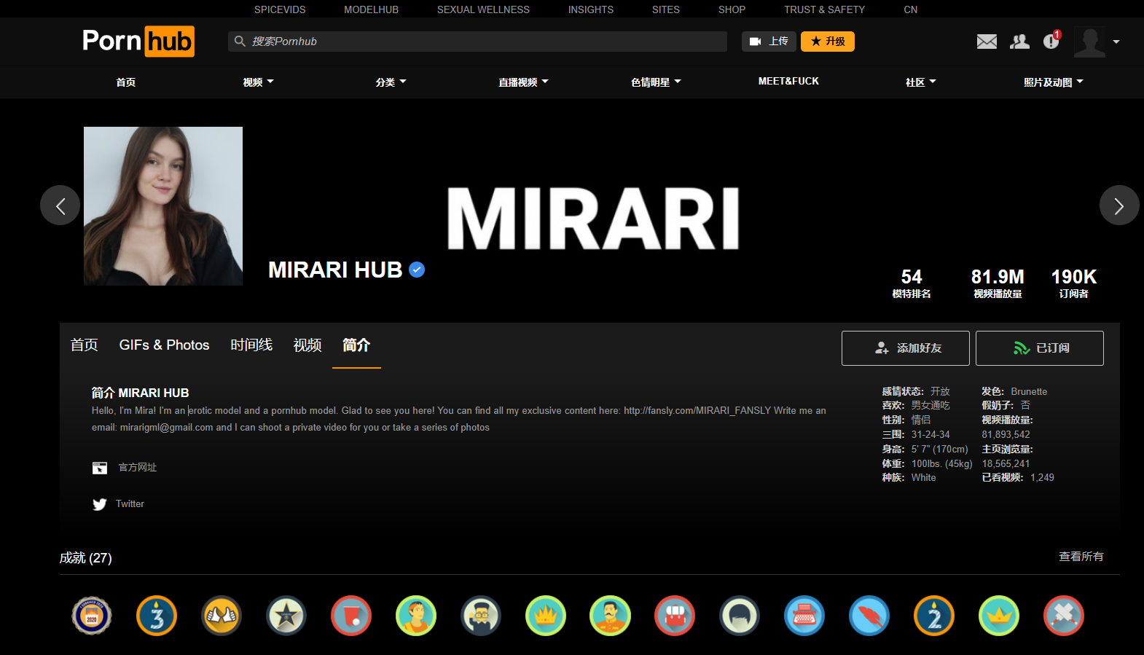Open the MODELHUB top link
Viewport: 1144px width, 655px height.
pos(372,9)
